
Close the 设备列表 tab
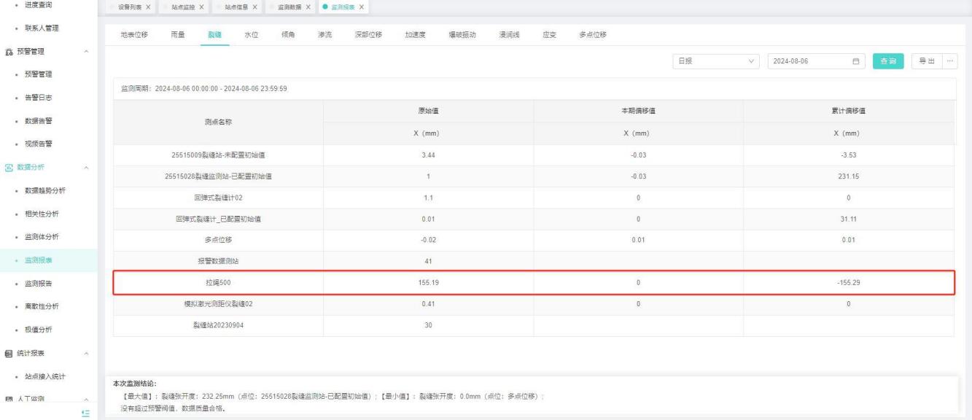coord(149,7)
